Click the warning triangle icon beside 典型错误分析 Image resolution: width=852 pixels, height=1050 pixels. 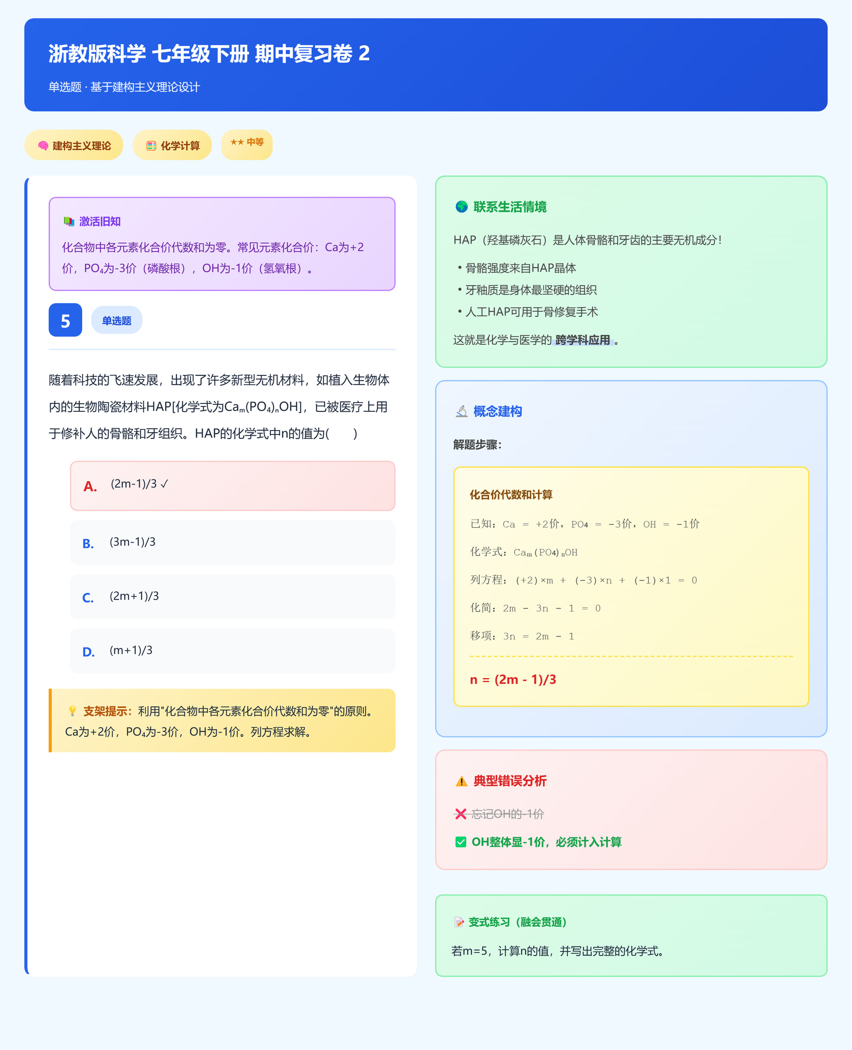(x=461, y=781)
